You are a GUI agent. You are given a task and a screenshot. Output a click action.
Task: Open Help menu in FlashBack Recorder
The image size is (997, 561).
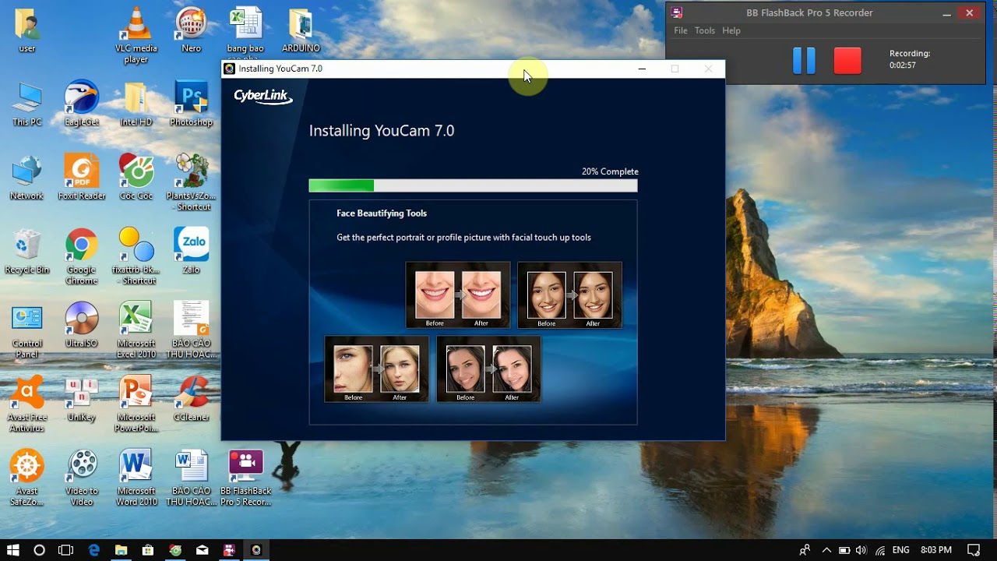point(731,30)
